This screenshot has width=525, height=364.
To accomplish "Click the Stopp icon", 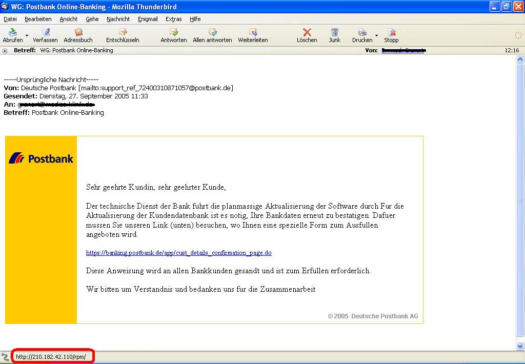I will pyautogui.click(x=391, y=32).
